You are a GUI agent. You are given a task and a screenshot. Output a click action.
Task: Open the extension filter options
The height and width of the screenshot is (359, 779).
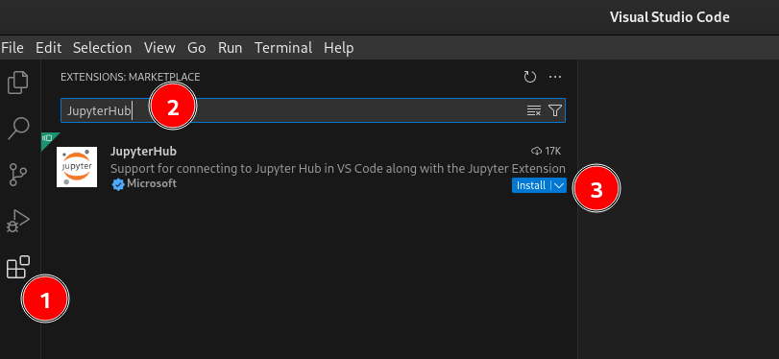tap(555, 110)
